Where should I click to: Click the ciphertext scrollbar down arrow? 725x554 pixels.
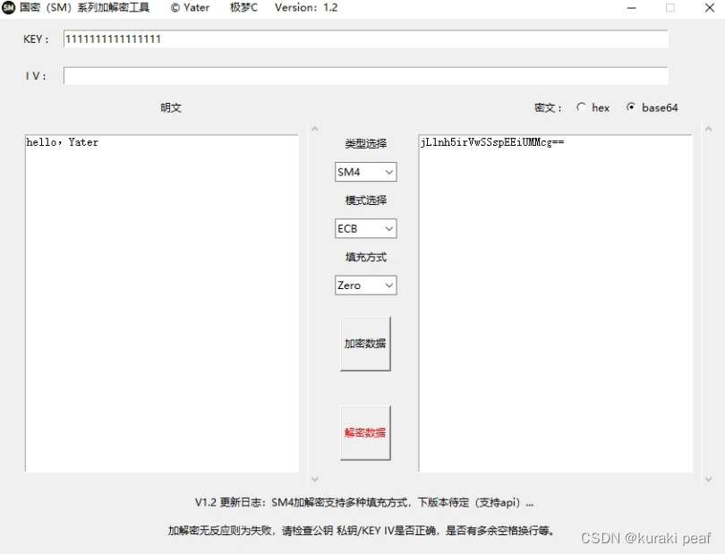[708, 480]
